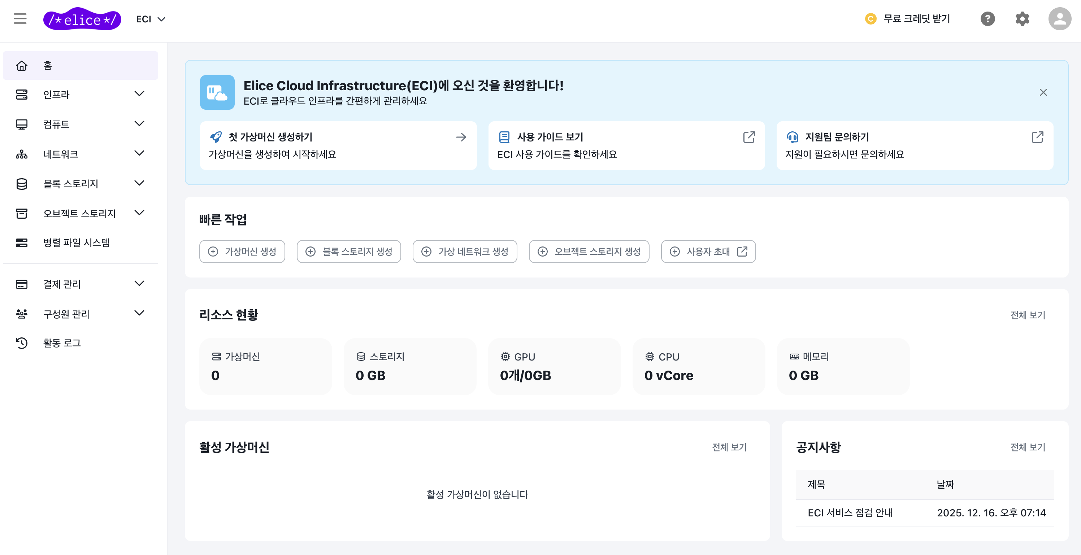Screen dimensions: 1081x555
Task: Open the ECI product dropdown
Action: [151, 19]
